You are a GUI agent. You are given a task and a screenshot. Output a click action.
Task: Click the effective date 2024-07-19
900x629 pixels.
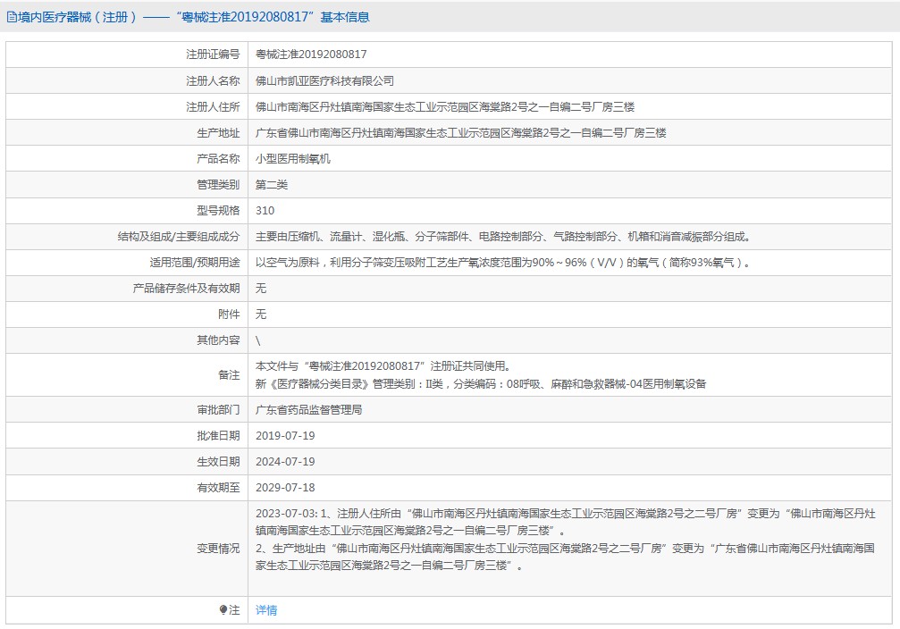tap(285, 462)
